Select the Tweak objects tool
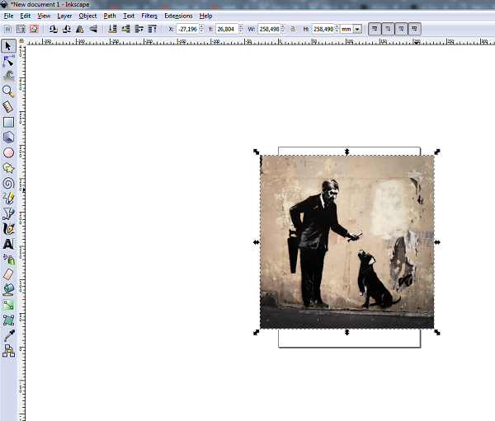The image size is (495, 421). click(8, 76)
